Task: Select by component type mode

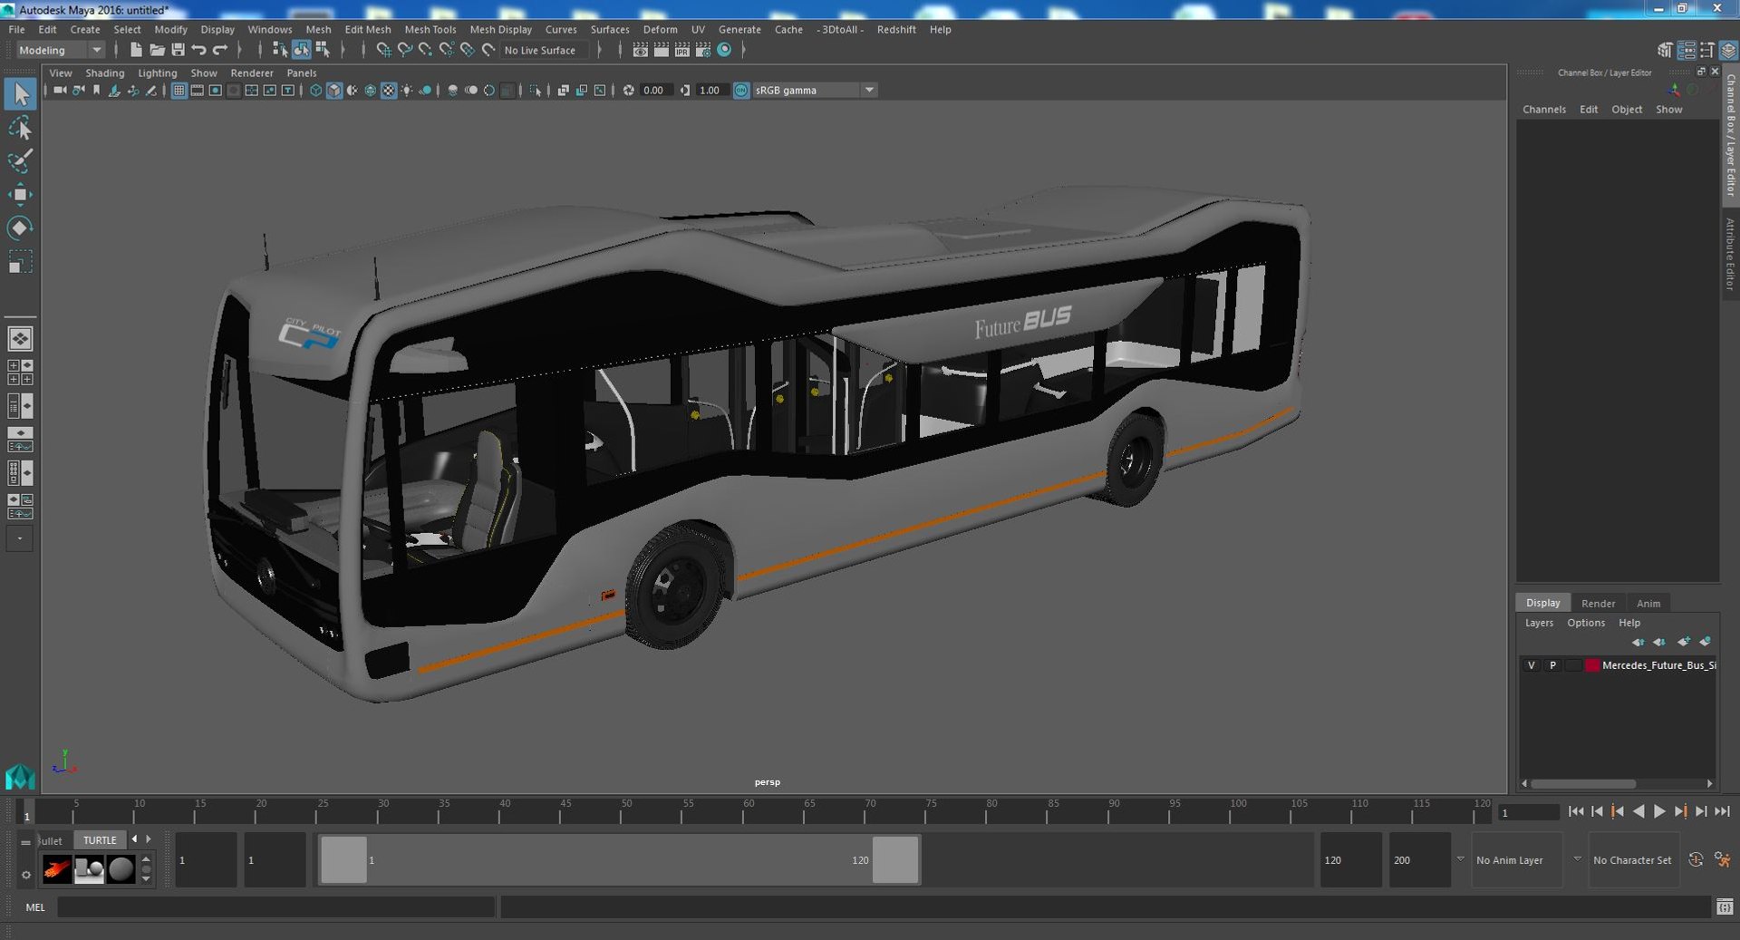Action: pos(322,50)
